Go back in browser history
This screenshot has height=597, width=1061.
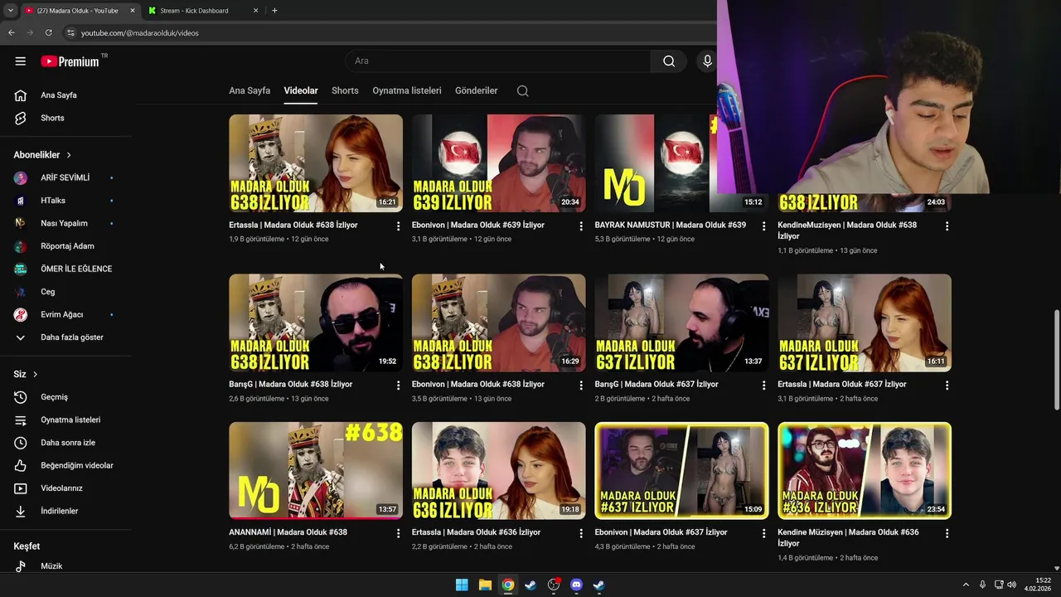[12, 32]
